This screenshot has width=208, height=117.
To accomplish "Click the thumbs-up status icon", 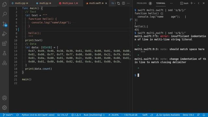I will [x=152, y=115].
